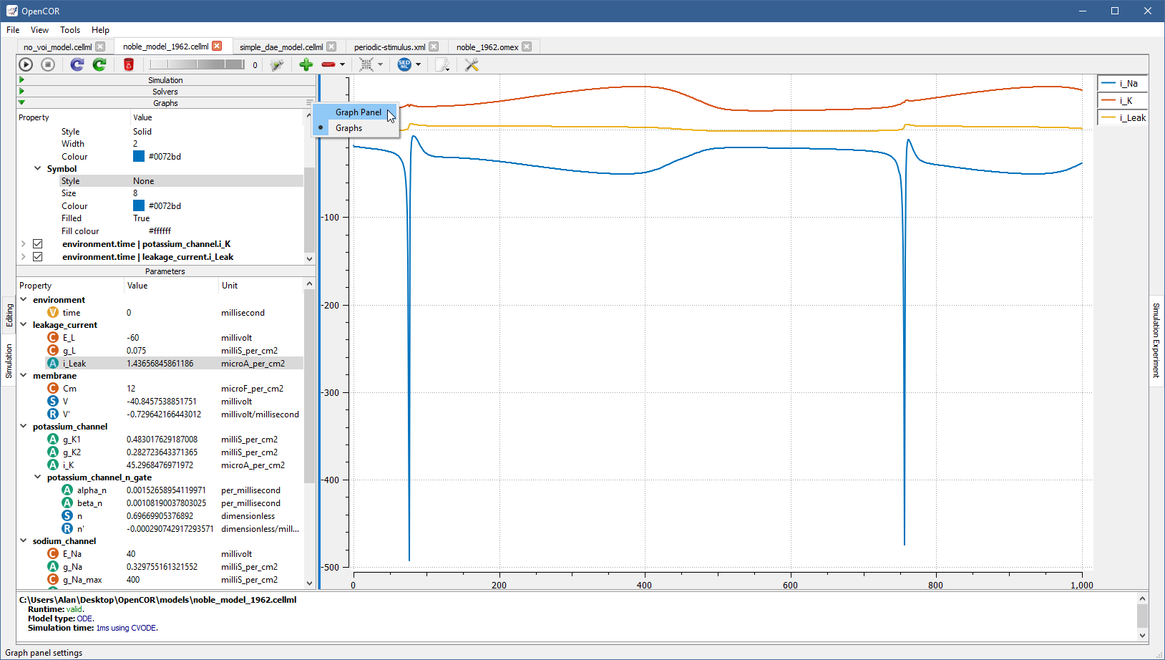Image resolution: width=1165 pixels, height=660 pixels.
Task: Click the SED-ML export icon
Action: coord(404,64)
